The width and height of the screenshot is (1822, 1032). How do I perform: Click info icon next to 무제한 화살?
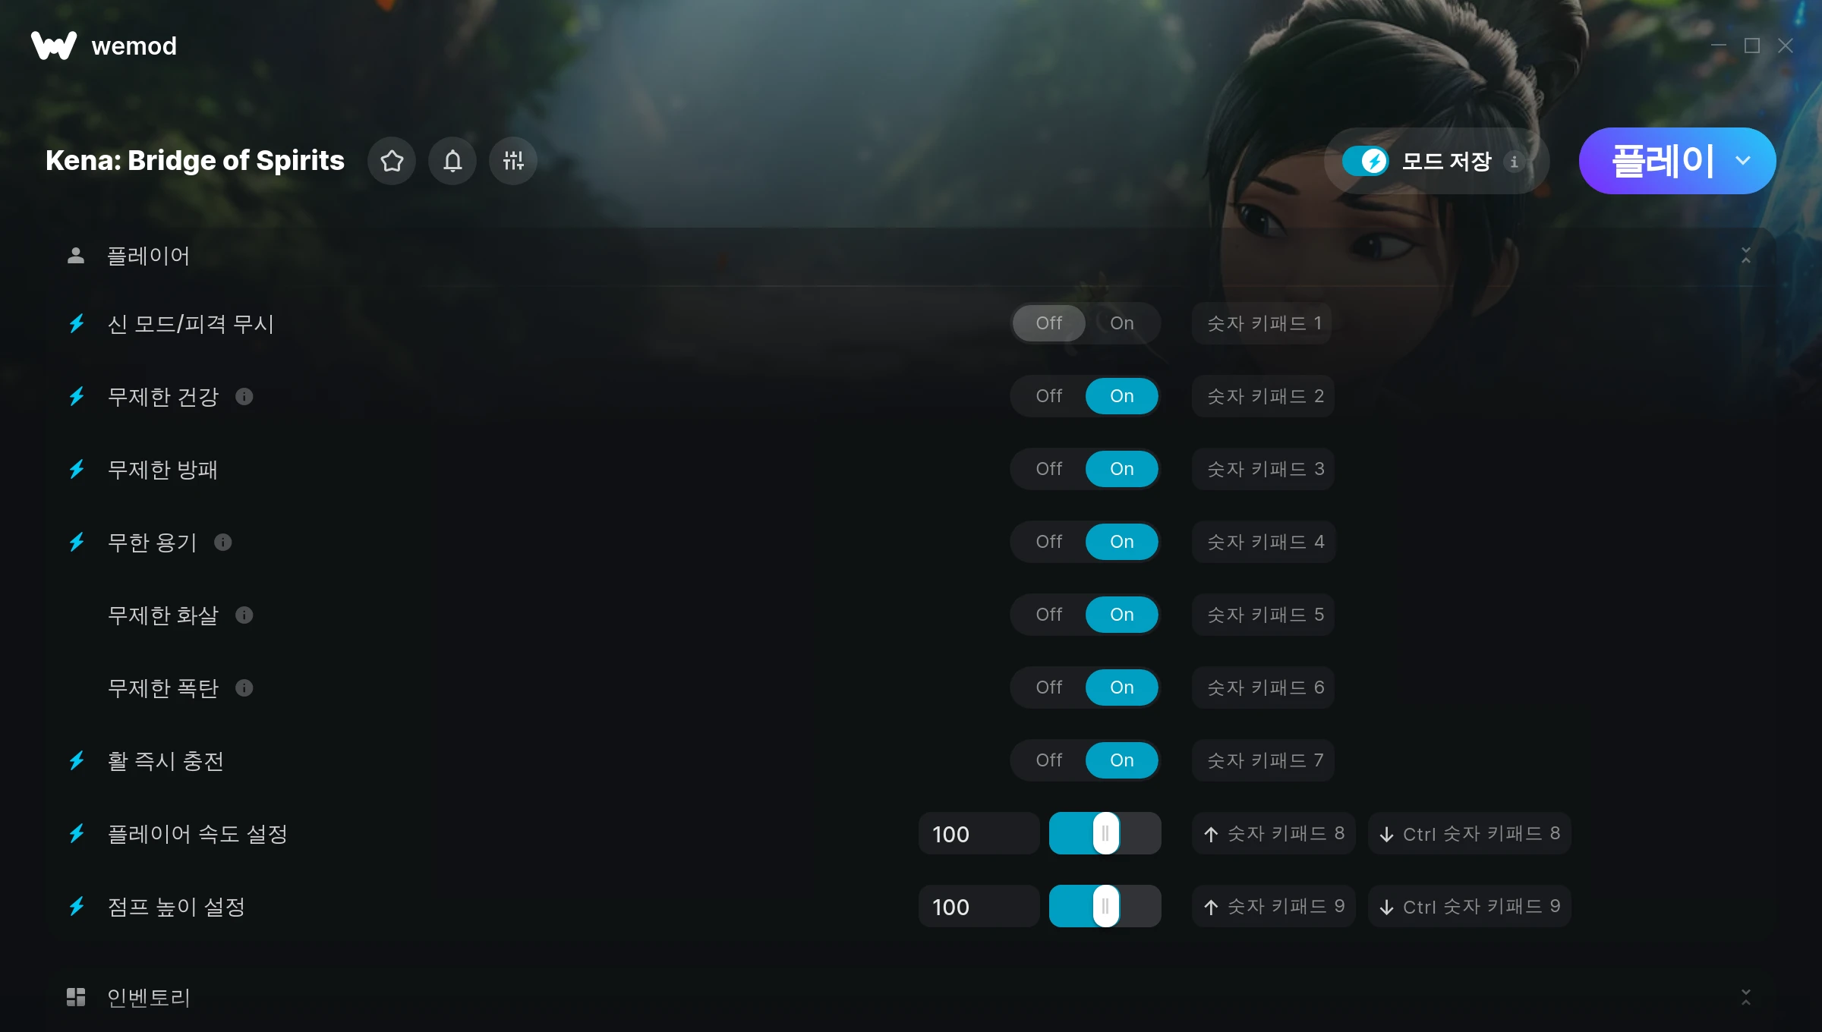pos(244,615)
